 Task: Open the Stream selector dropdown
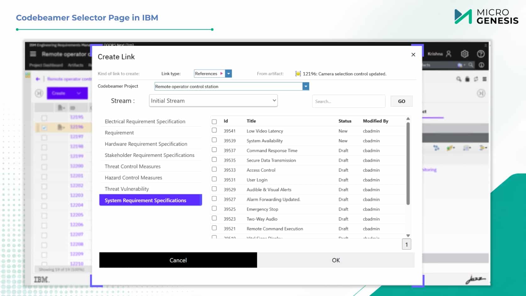tap(213, 101)
